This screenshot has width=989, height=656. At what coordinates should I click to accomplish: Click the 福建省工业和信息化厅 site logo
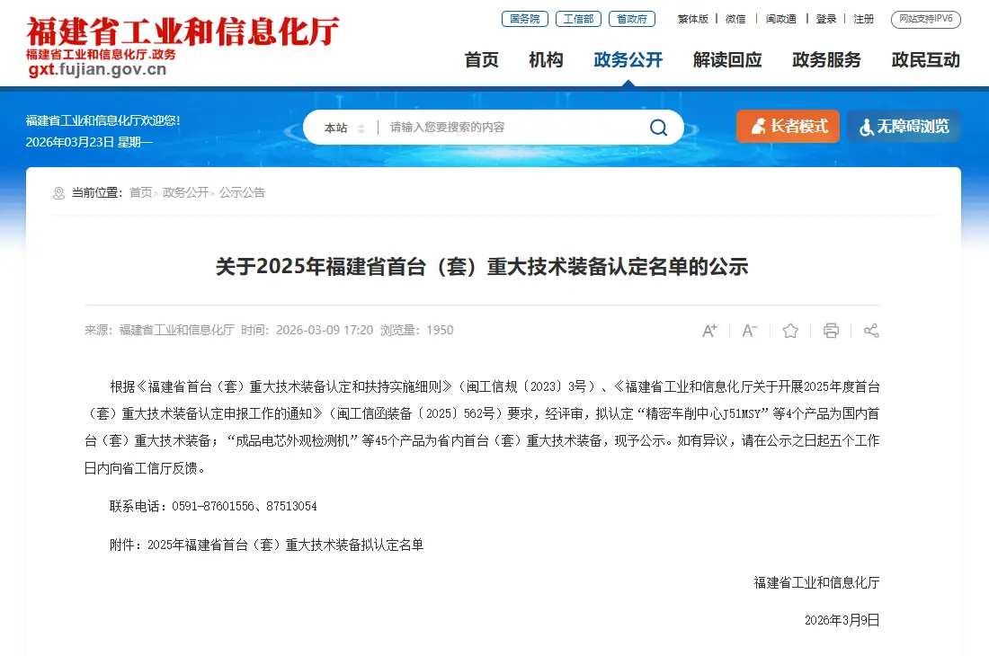pos(183,46)
